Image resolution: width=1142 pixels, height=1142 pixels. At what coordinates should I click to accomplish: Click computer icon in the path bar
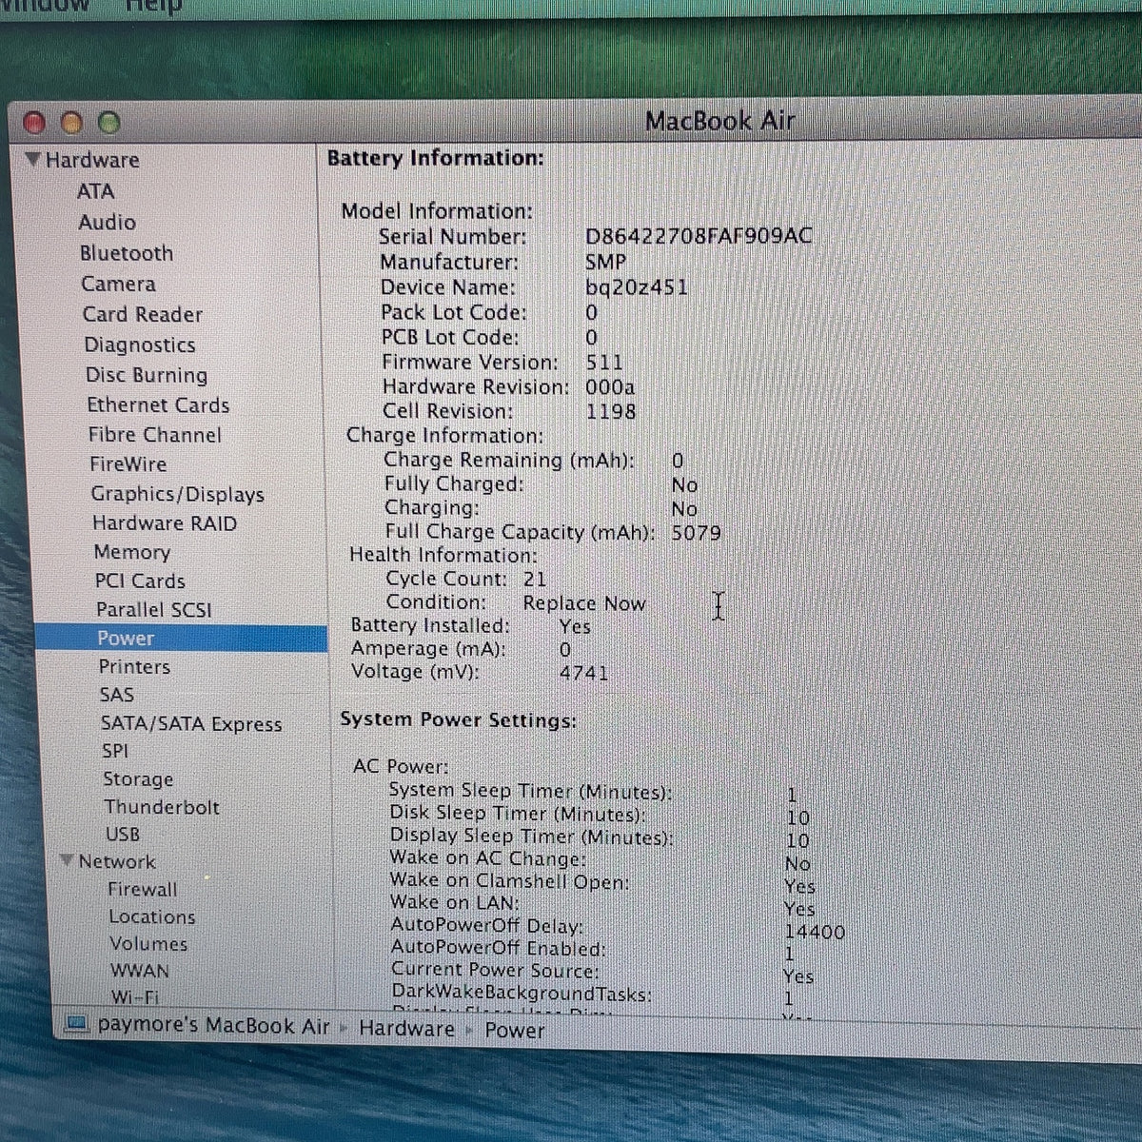click(x=78, y=1025)
